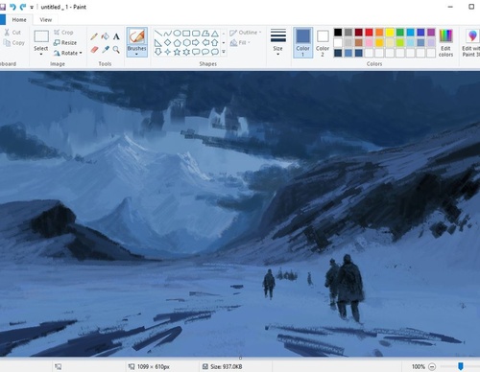Image resolution: width=480 pixels, height=372 pixels.
Task: Choose the Oval callout shape
Action: tap(205, 52)
